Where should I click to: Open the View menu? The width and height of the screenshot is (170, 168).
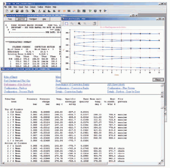[x=15, y=7]
